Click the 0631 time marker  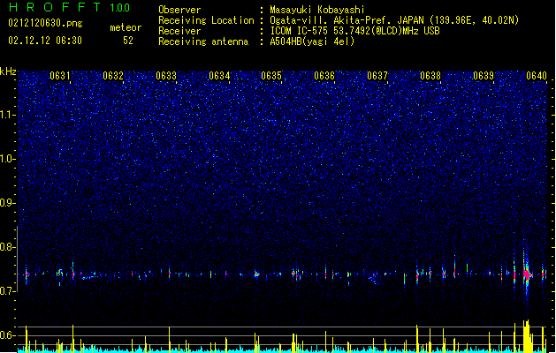(60, 76)
